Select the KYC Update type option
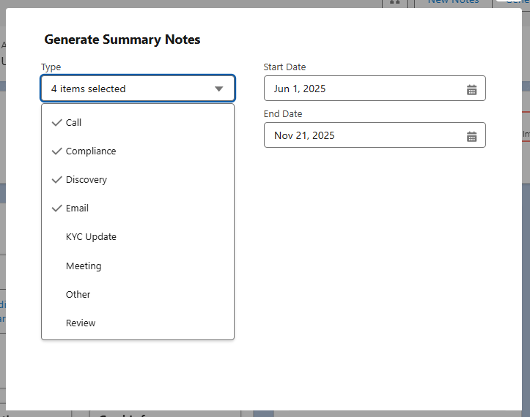This screenshot has width=530, height=417. 91,237
